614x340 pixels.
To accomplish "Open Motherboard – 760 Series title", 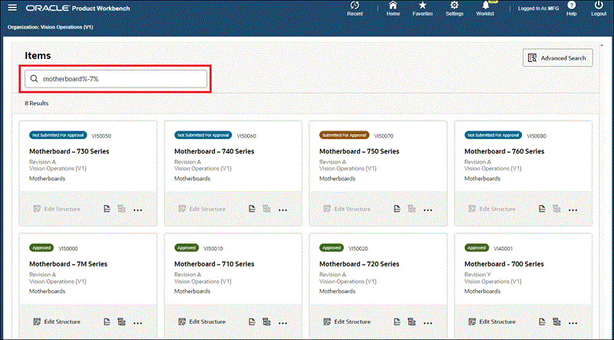I will tap(504, 151).
